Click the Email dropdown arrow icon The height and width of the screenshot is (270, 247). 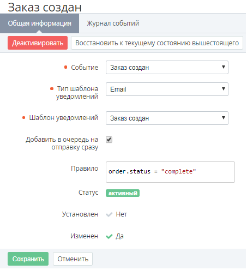(224, 89)
